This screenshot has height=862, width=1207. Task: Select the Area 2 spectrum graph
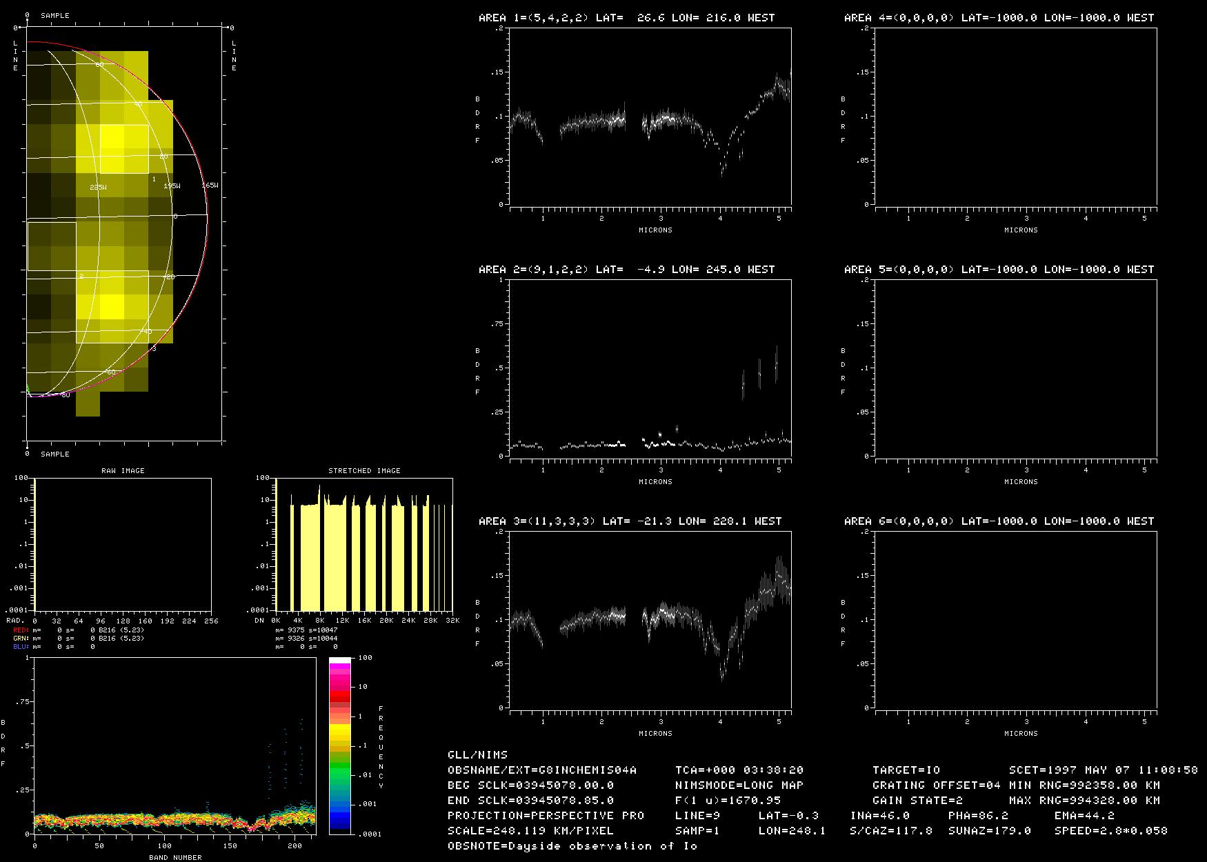(x=650, y=368)
